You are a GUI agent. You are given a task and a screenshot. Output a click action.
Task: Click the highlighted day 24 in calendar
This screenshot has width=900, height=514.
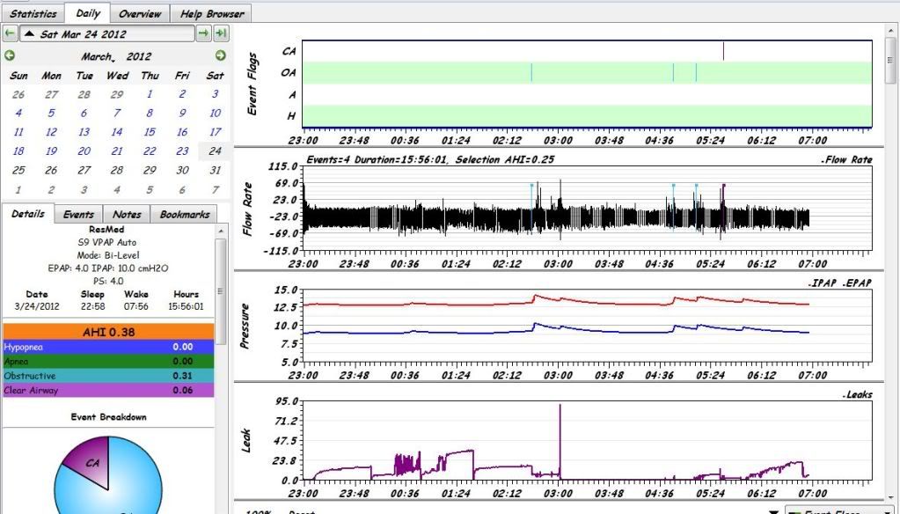(216, 151)
